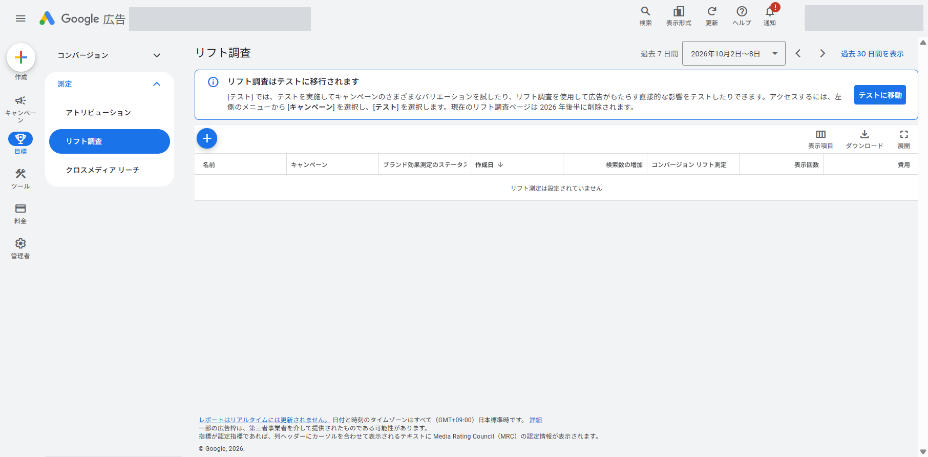Image resolution: width=928 pixels, height=457 pixels.
Task: Open the ヘルプ help menu
Action: [x=742, y=16]
